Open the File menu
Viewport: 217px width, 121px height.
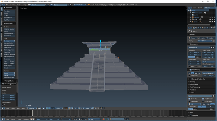click(7, 5)
